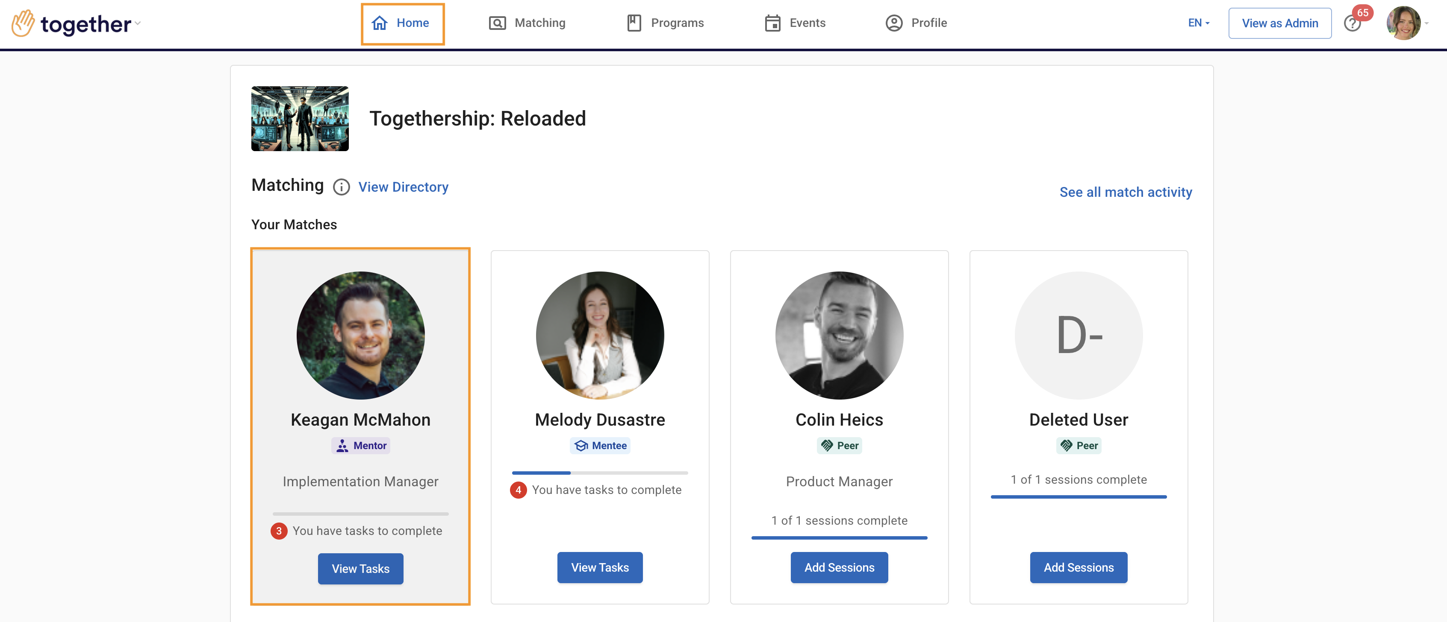The image size is (1447, 622).
Task: Open the user avatar account menu
Action: [1403, 23]
